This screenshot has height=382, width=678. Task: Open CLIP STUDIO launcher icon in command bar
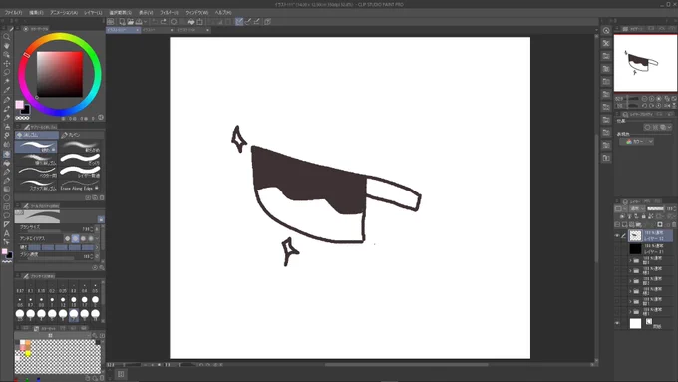point(111,21)
